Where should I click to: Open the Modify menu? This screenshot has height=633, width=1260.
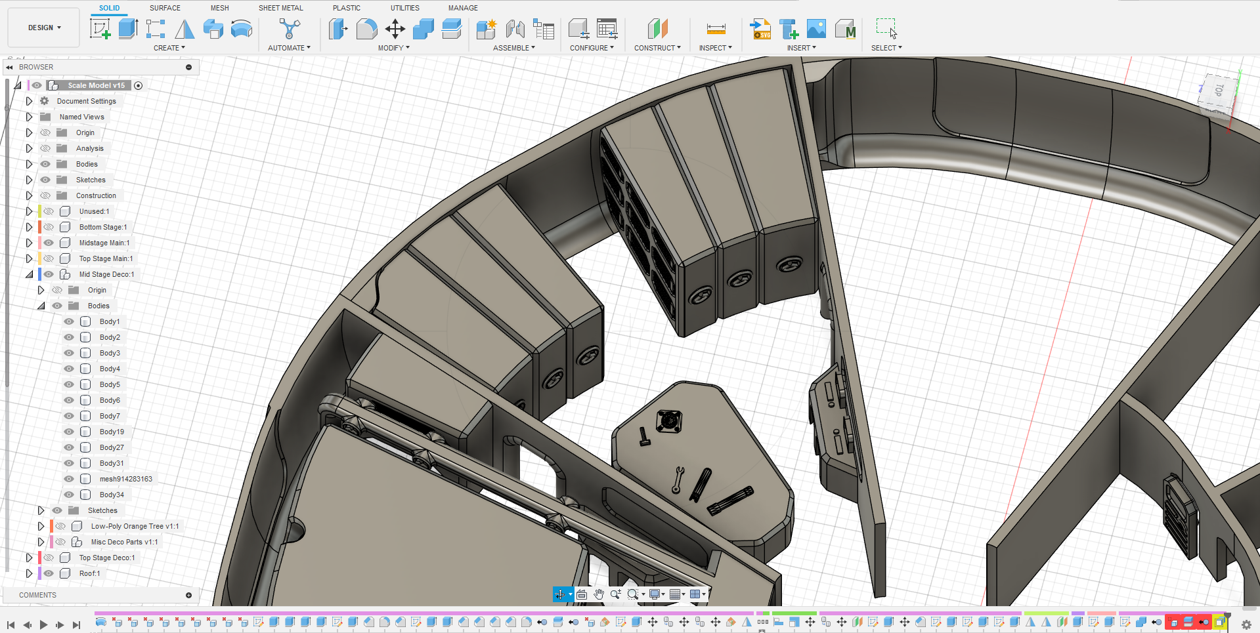393,48
